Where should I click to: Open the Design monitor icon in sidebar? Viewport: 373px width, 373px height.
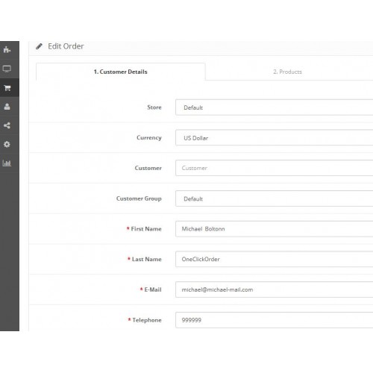[7, 69]
